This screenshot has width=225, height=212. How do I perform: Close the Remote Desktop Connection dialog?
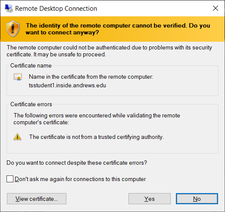(216, 8)
